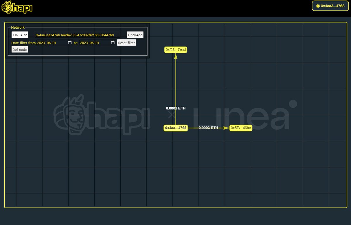This screenshot has height=225, width=351.
Task: Select the 0xf28...7ead node
Action: pyautogui.click(x=175, y=50)
